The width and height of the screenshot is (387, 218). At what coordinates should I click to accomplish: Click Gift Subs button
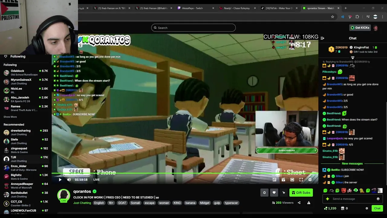click(301, 193)
